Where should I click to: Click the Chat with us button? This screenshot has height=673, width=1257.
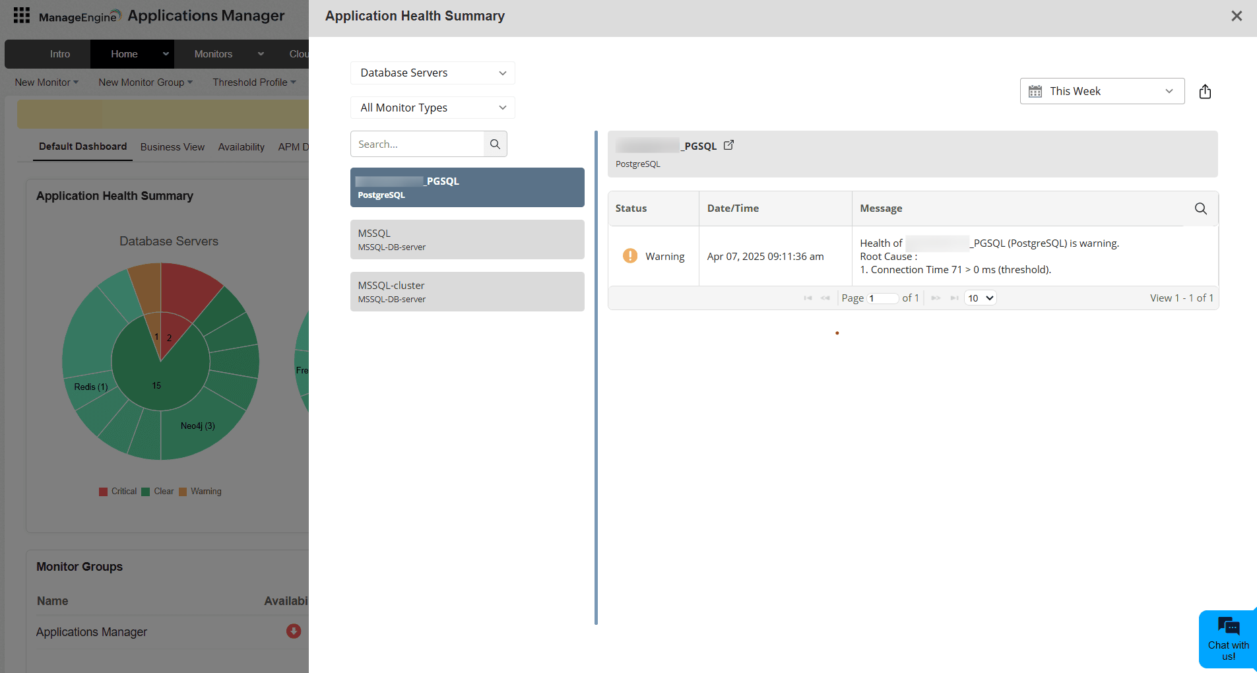(1228, 639)
